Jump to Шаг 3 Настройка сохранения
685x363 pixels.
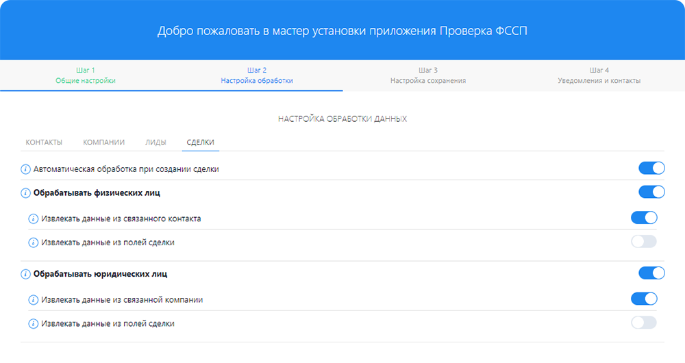coord(428,75)
